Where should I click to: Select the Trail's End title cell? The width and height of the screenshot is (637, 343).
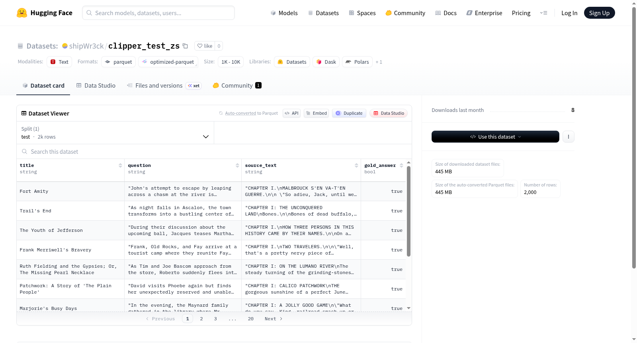pyautogui.click(x=70, y=211)
